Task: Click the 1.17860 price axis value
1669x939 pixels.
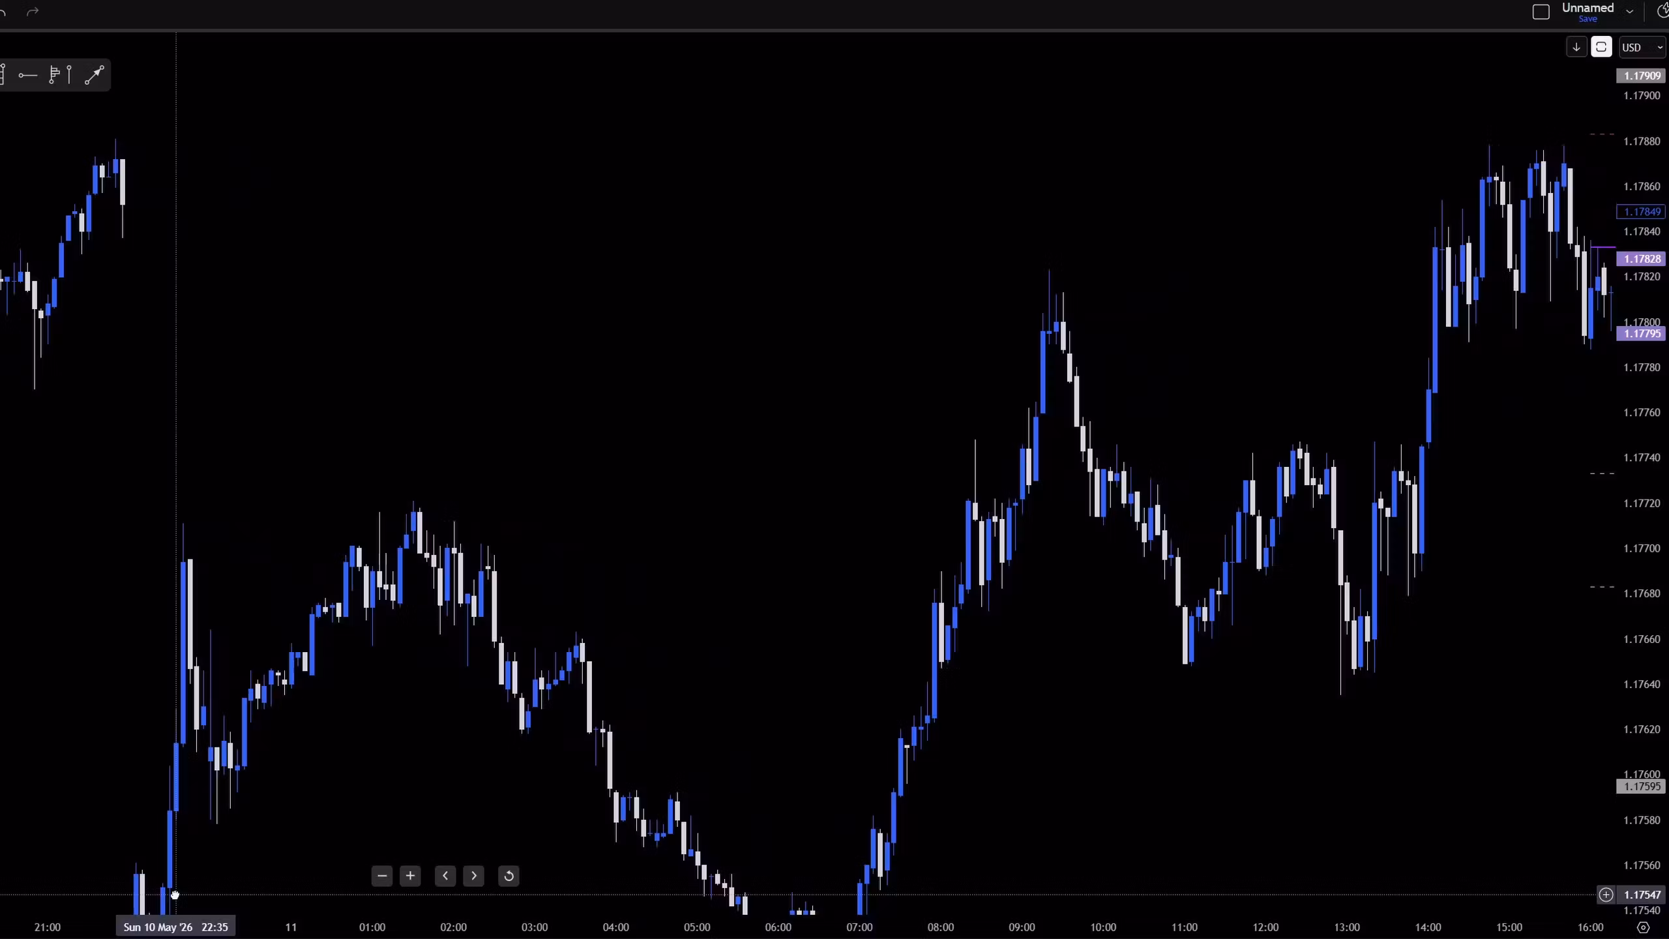Action: (1642, 186)
